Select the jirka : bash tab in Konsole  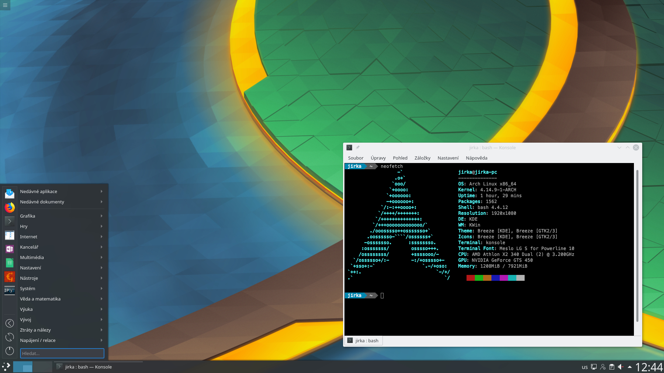363,341
